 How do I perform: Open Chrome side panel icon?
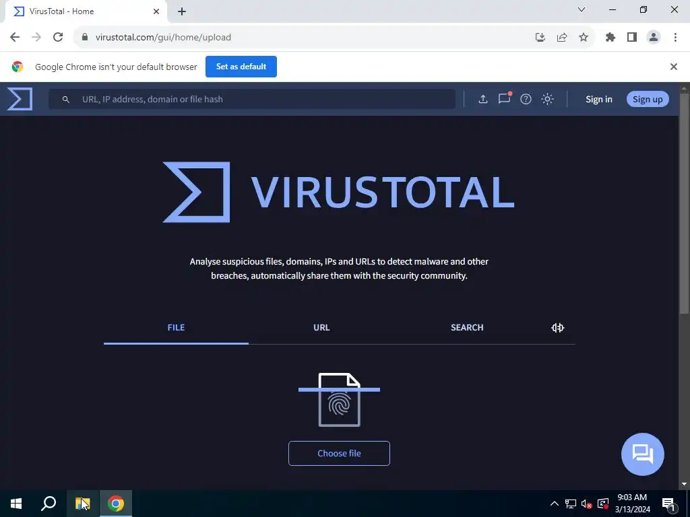(632, 38)
